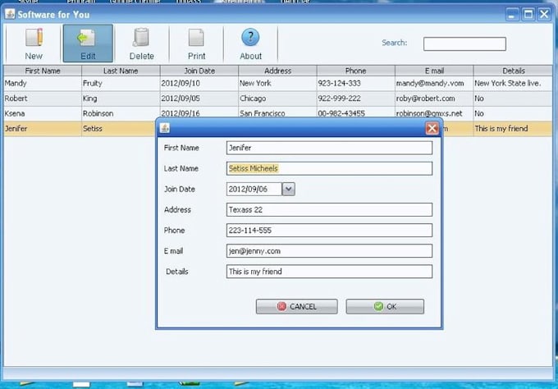Open the Join Date dropdown arrow

tap(288, 189)
